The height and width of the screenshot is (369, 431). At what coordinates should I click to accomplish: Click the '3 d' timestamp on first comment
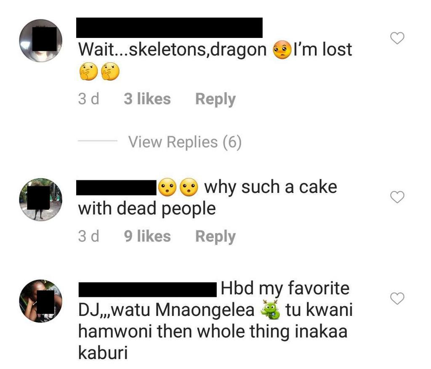tap(88, 99)
